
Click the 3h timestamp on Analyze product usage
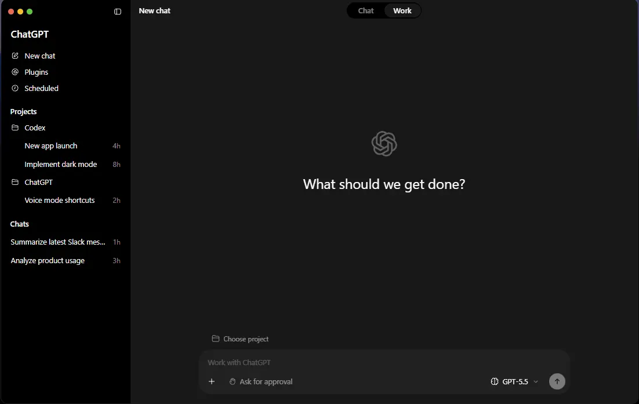(116, 261)
